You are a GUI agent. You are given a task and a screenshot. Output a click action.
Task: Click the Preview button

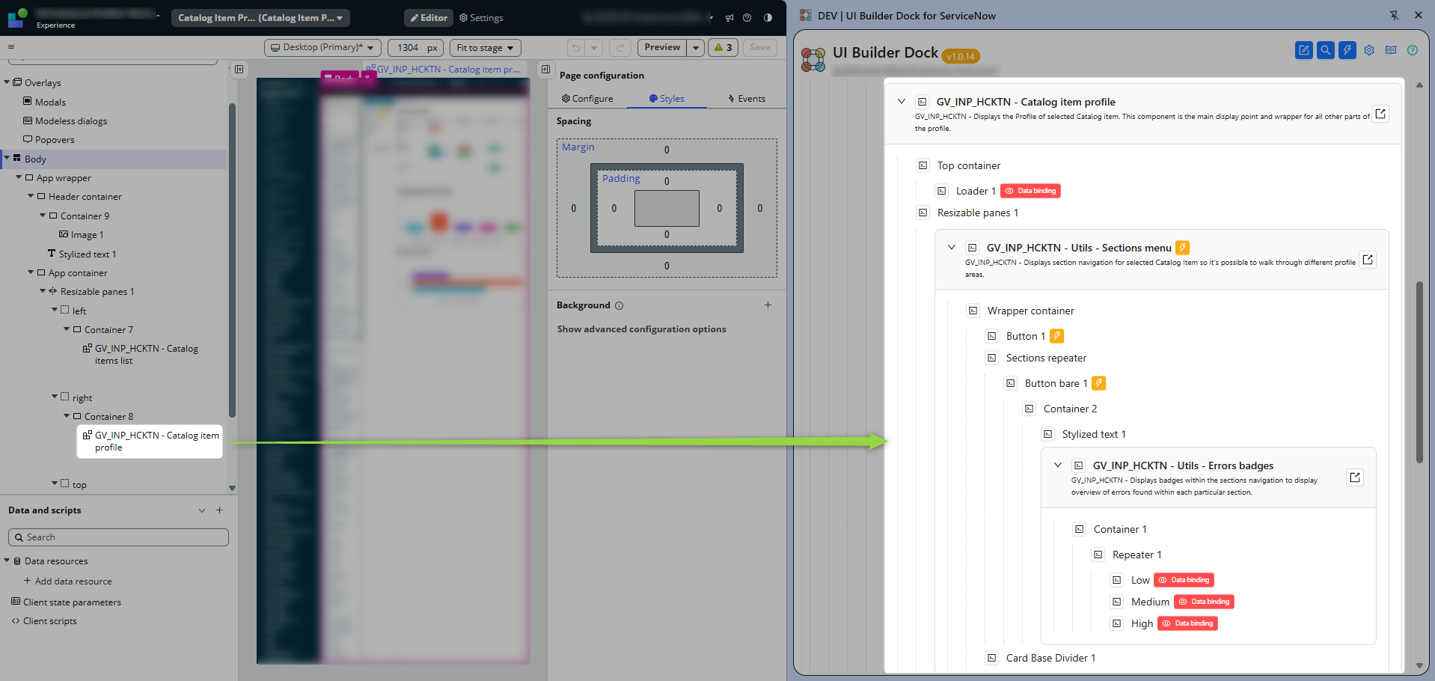click(x=662, y=48)
